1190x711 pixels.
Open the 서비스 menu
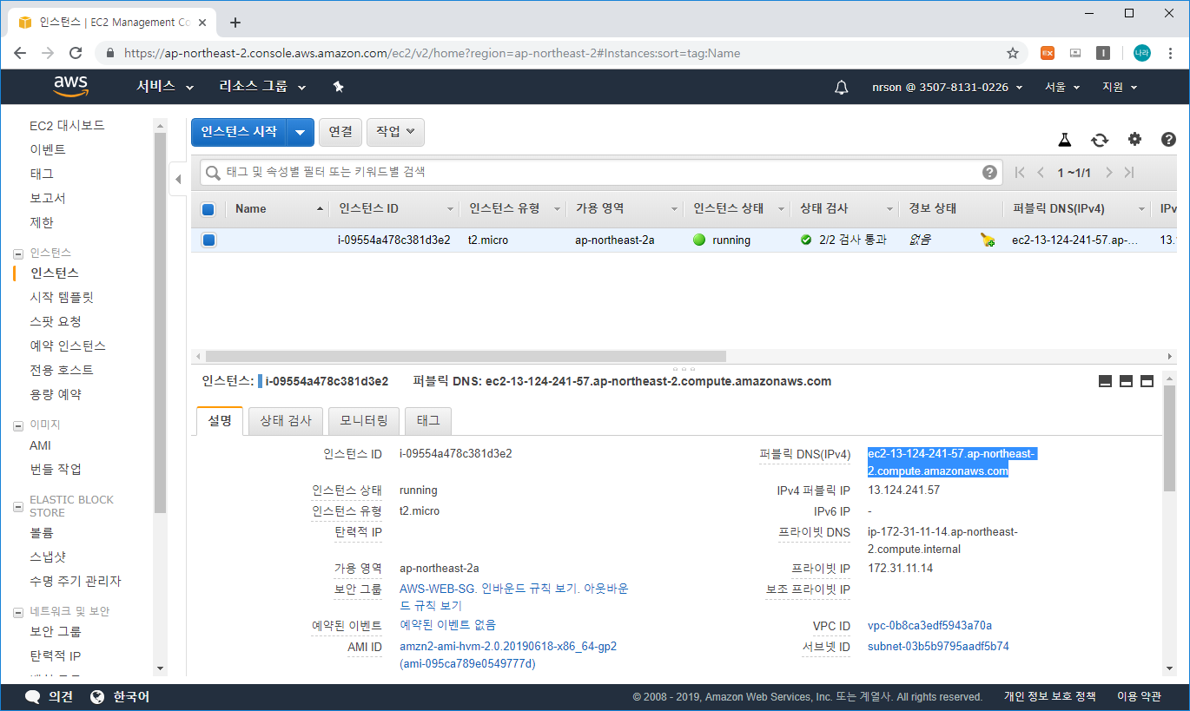click(164, 87)
